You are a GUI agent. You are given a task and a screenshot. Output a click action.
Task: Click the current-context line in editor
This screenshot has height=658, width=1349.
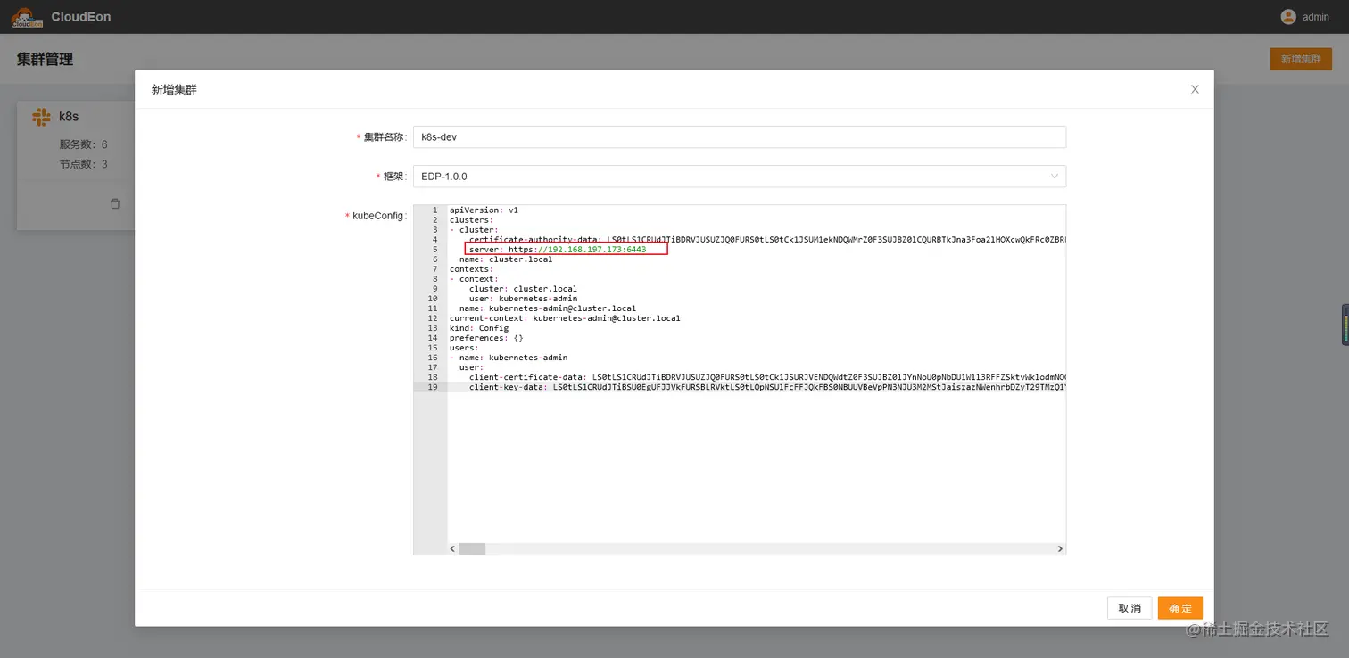(x=565, y=318)
